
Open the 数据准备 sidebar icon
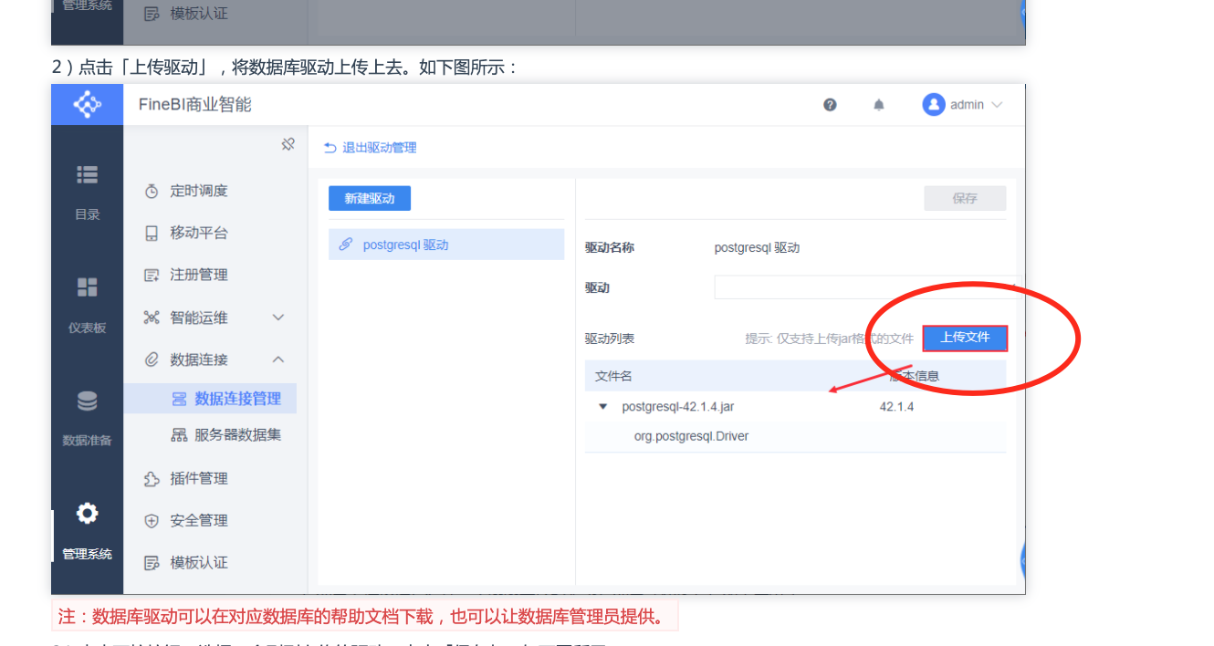click(x=87, y=401)
